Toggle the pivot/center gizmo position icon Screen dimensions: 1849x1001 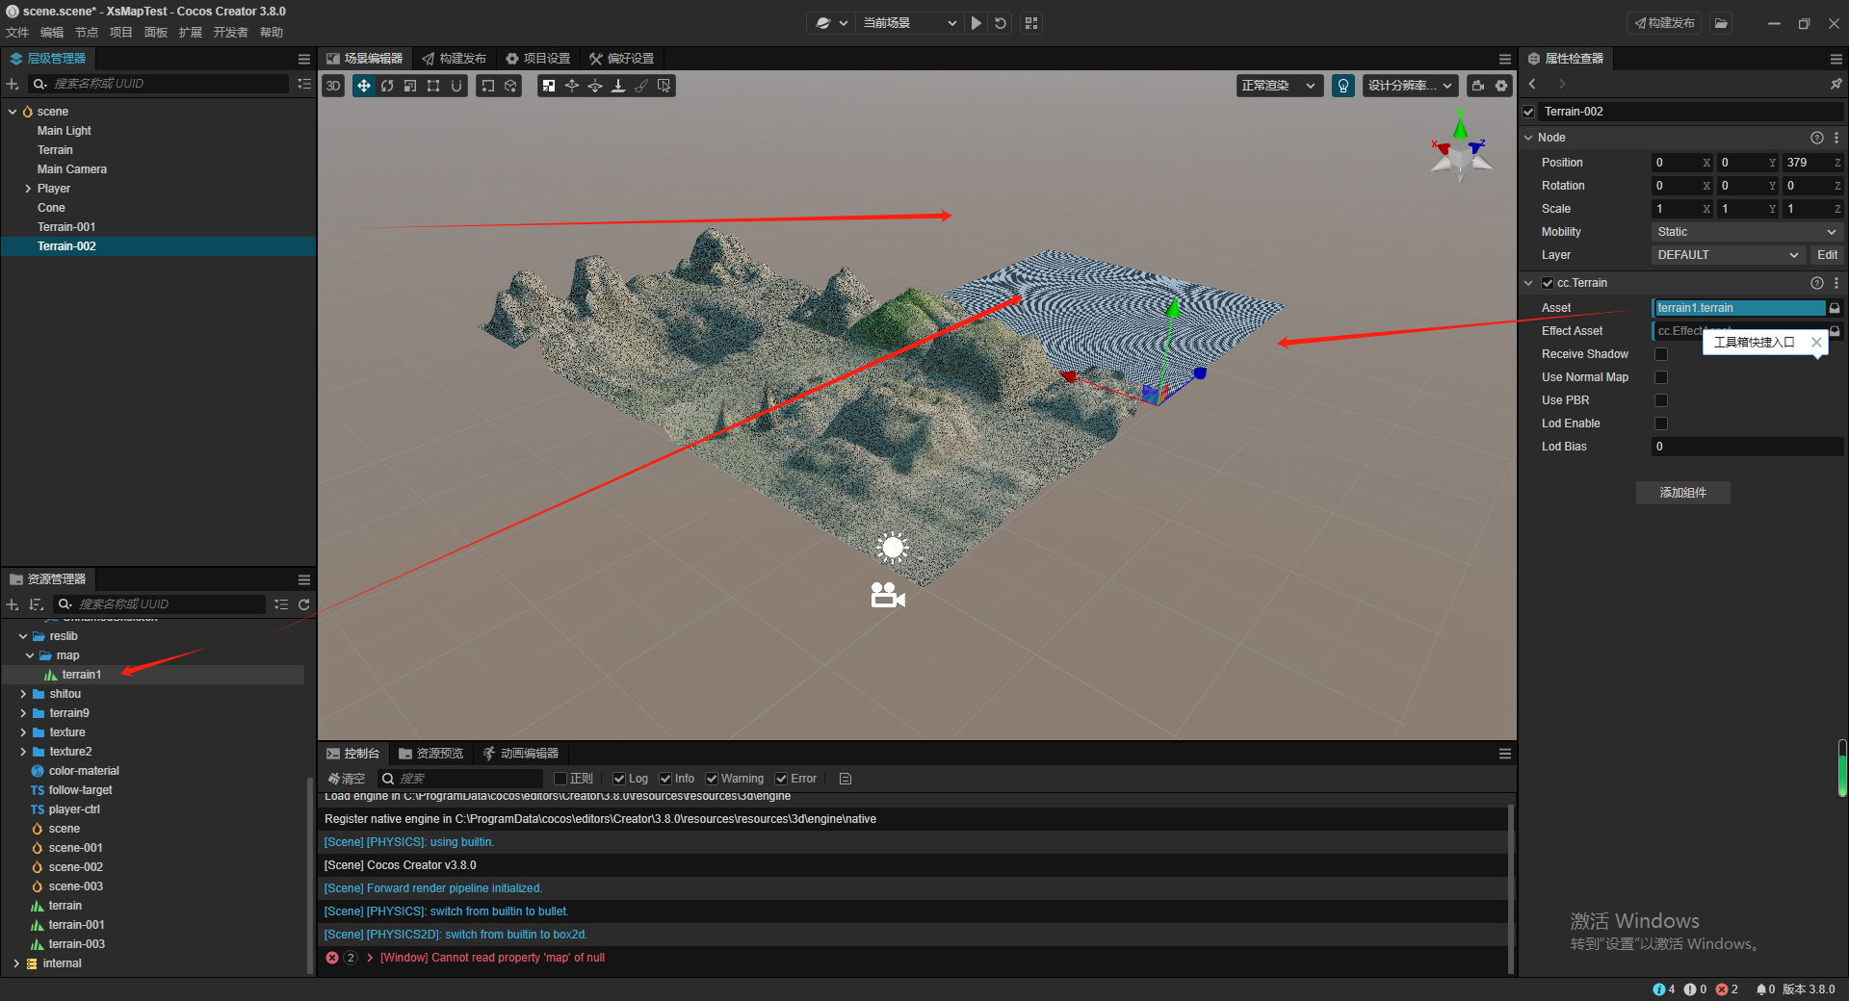click(488, 86)
